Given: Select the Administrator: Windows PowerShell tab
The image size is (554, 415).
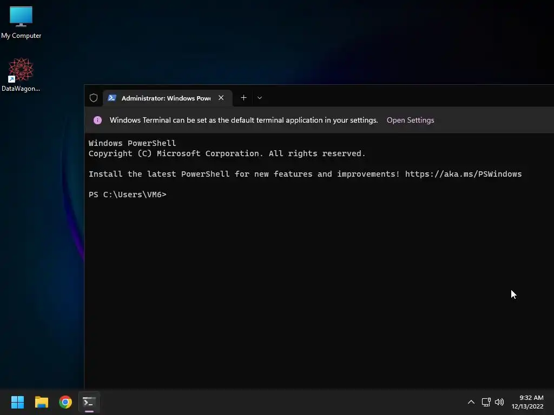Looking at the screenshot, I should click(168, 98).
